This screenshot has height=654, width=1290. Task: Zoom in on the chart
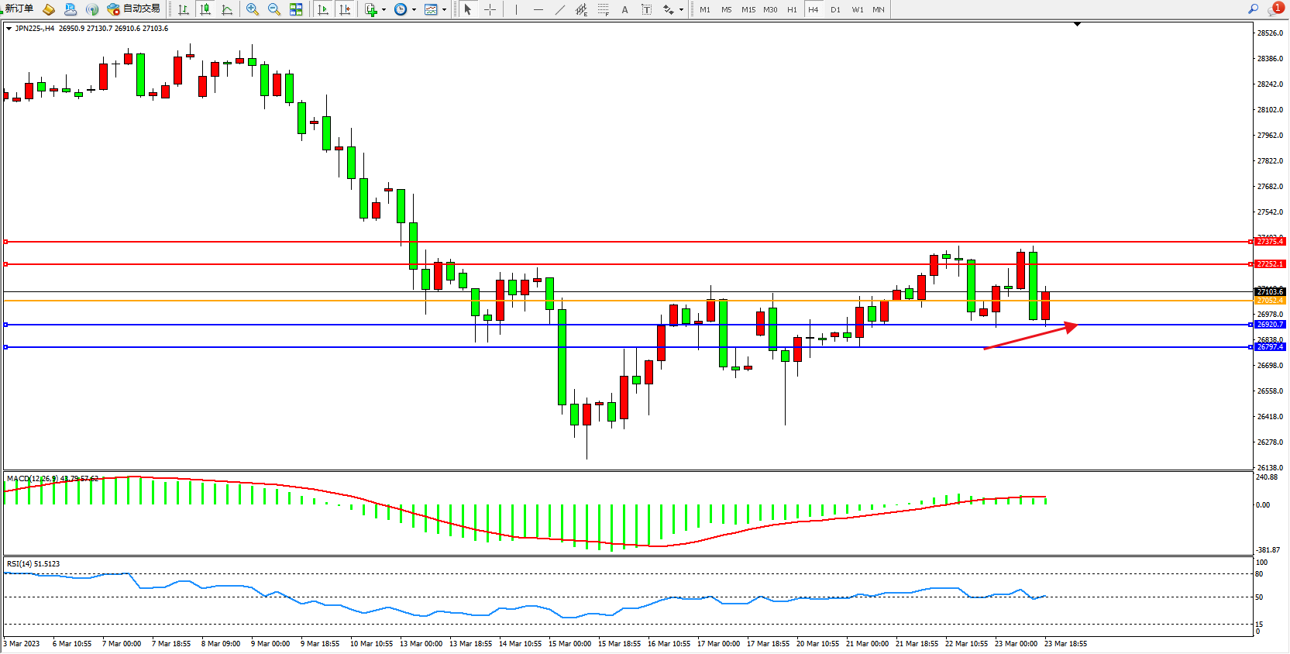(x=253, y=9)
